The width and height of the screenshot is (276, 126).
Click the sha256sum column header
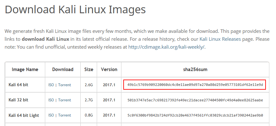(195, 69)
